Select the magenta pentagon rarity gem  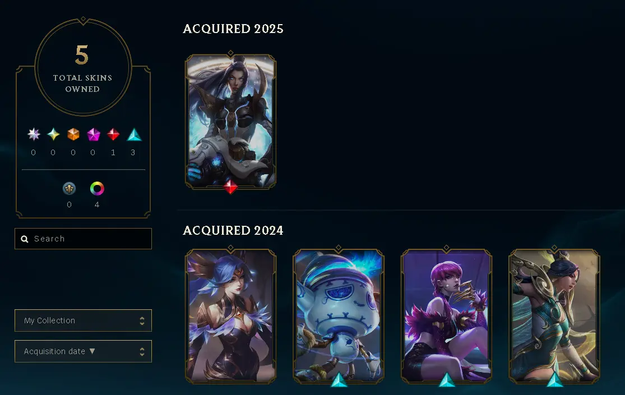click(x=93, y=134)
